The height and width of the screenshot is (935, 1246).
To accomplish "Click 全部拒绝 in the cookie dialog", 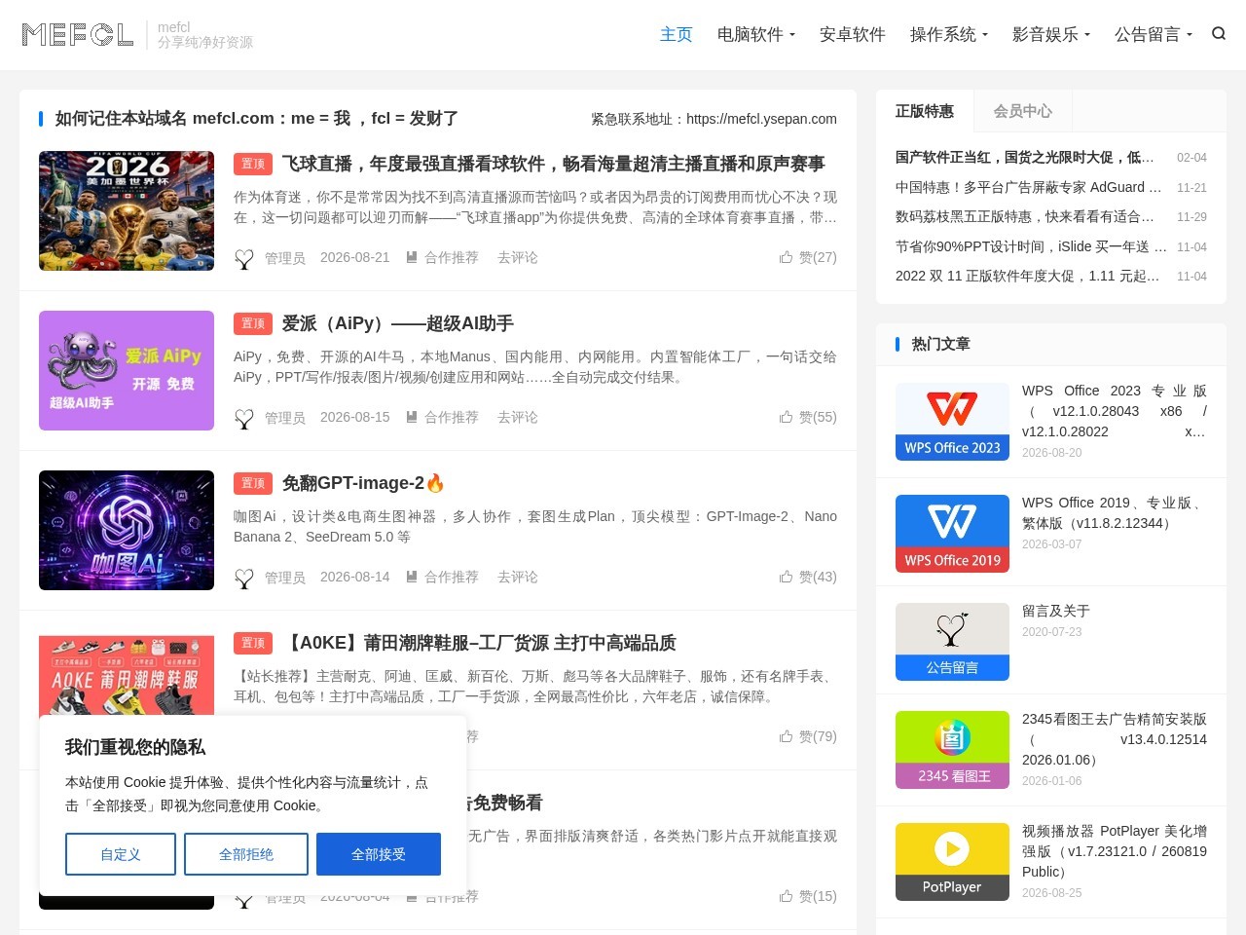I will coord(246,854).
